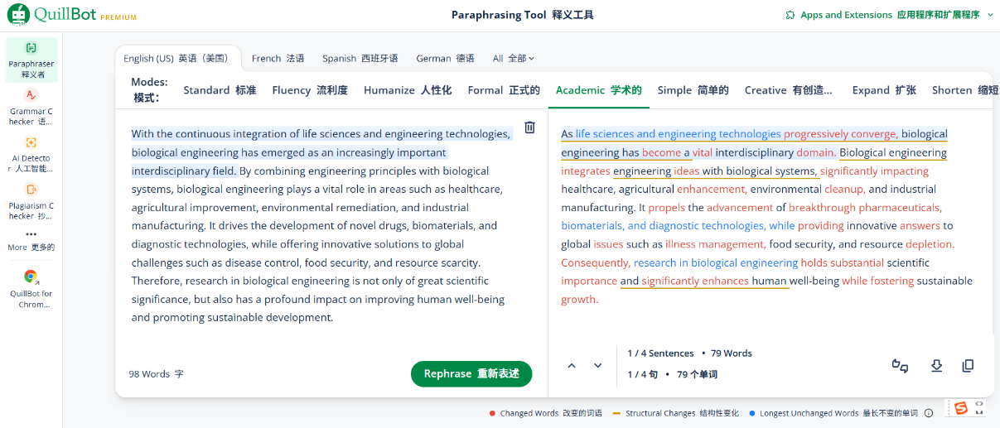
Task: Delete input text with trash icon
Action: coord(529,127)
